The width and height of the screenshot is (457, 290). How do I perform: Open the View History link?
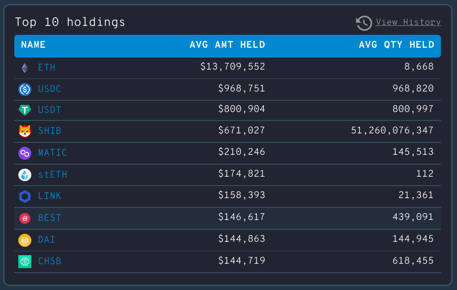click(408, 22)
